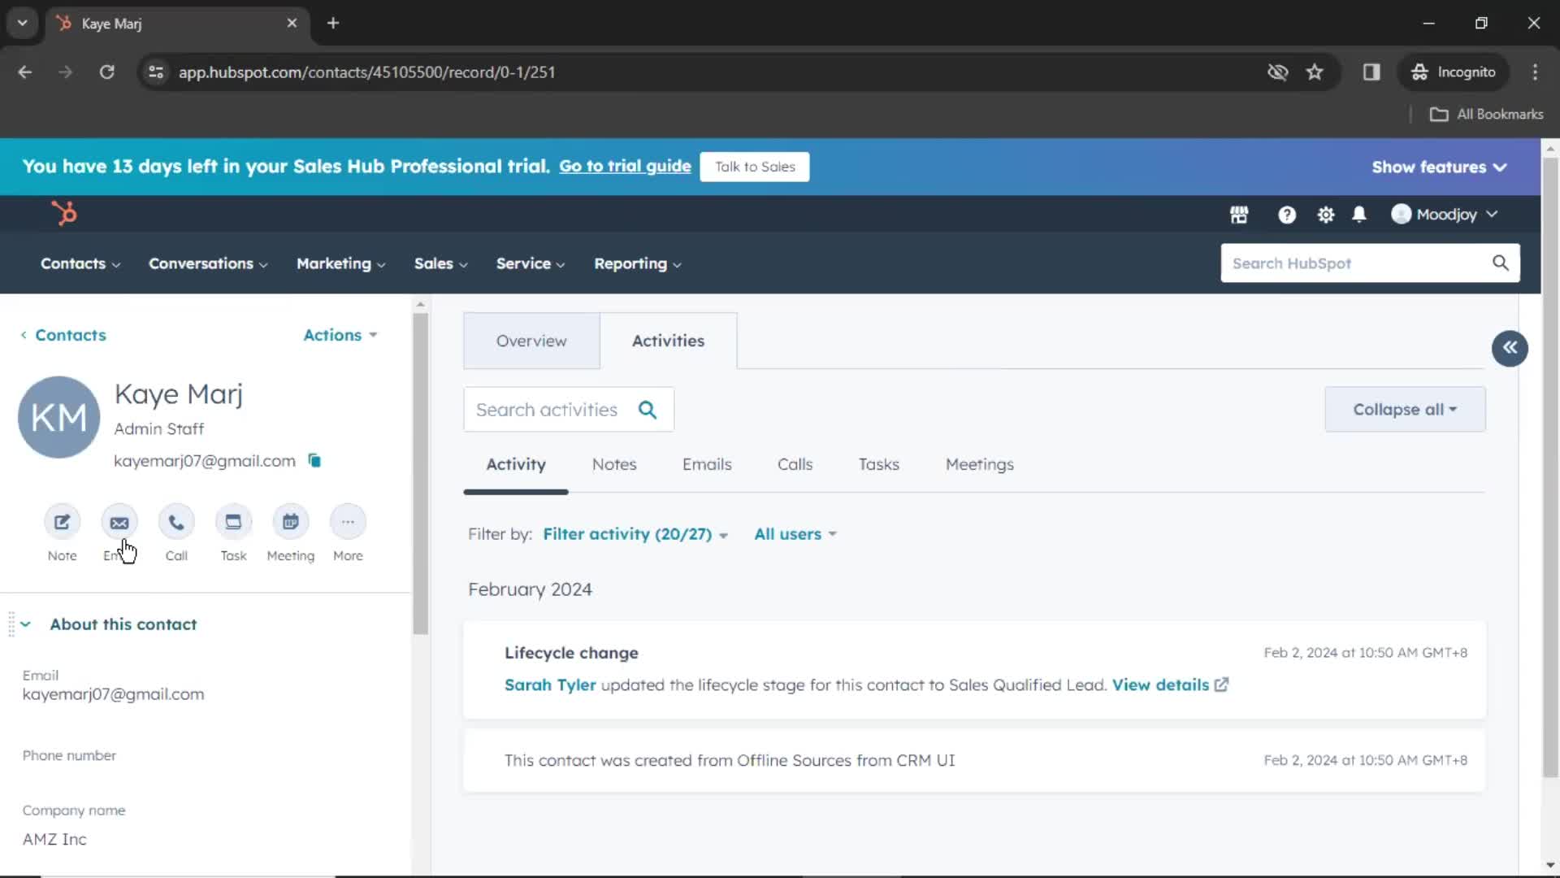
Task: Click the HubSpot sprocket settings icon
Action: (1327, 215)
